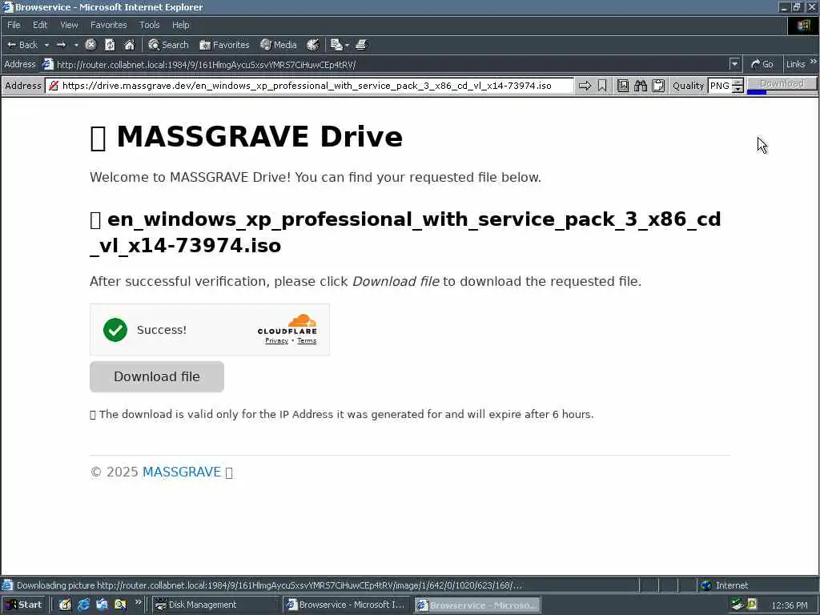Click the binoculars find icon
Image resolution: width=820 pixels, height=615 pixels.
(641, 85)
